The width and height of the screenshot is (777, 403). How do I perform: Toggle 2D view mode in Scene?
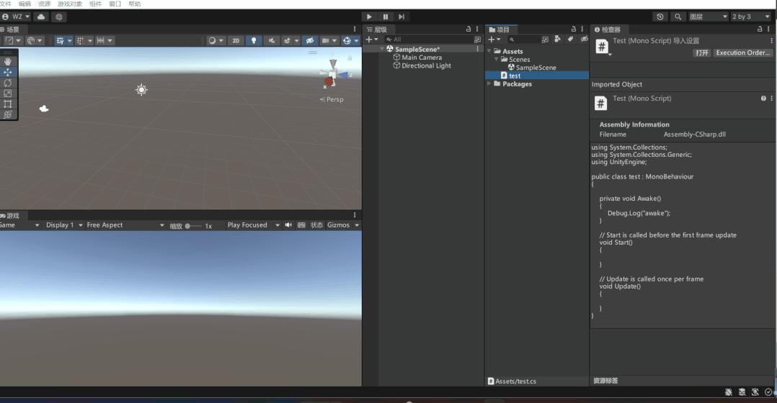point(236,40)
